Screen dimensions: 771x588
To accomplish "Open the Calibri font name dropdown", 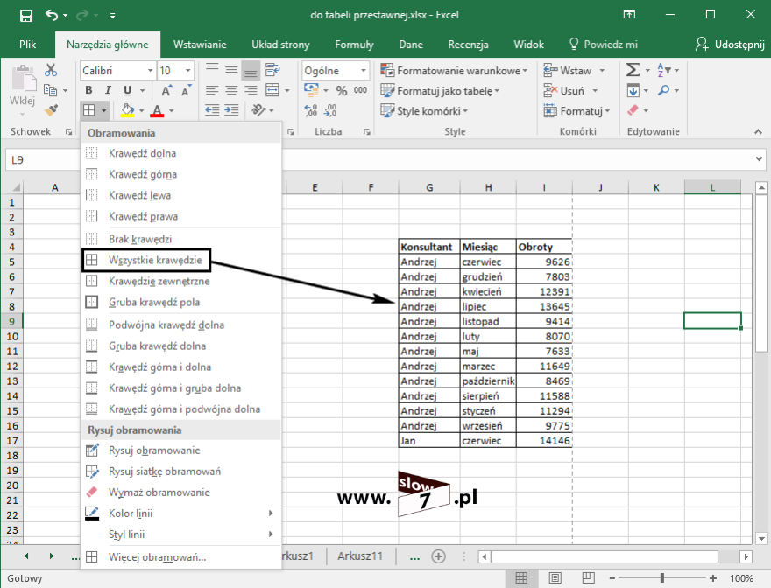I will pyautogui.click(x=150, y=71).
